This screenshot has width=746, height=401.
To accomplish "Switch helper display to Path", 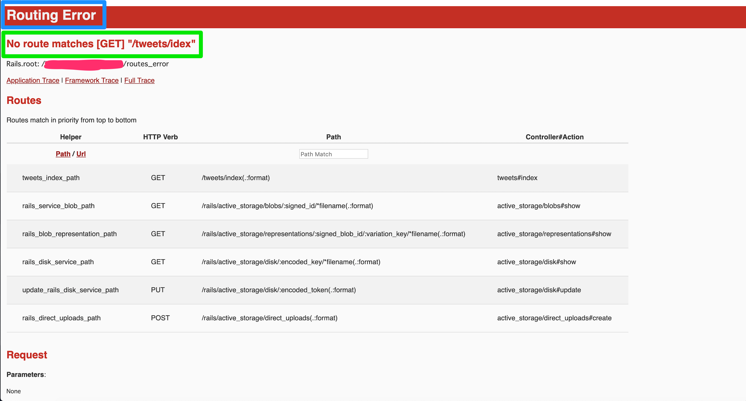I will click(x=63, y=154).
